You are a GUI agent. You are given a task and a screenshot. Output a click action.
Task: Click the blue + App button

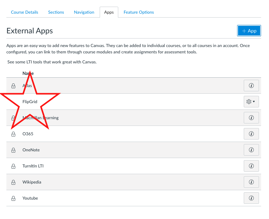249,31
